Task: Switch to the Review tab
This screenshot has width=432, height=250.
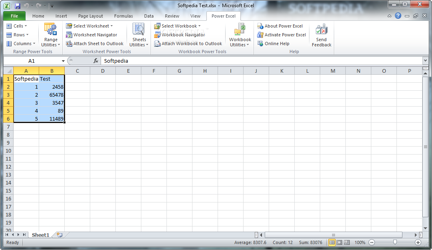Action: point(172,16)
